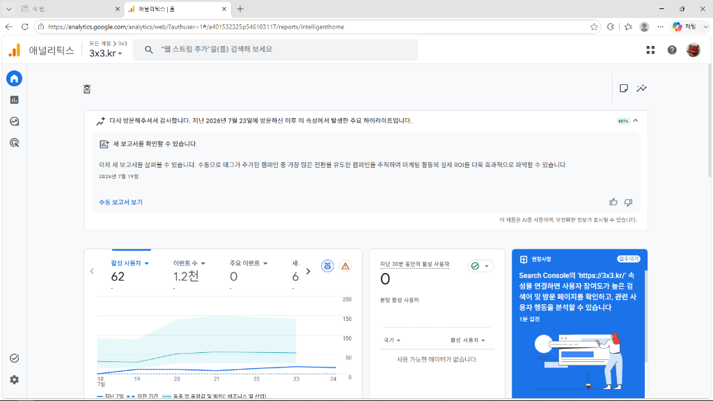Open the Reports bar-chart icon in sidebar
Viewport: 713px width, 401px height.
tap(14, 100)
